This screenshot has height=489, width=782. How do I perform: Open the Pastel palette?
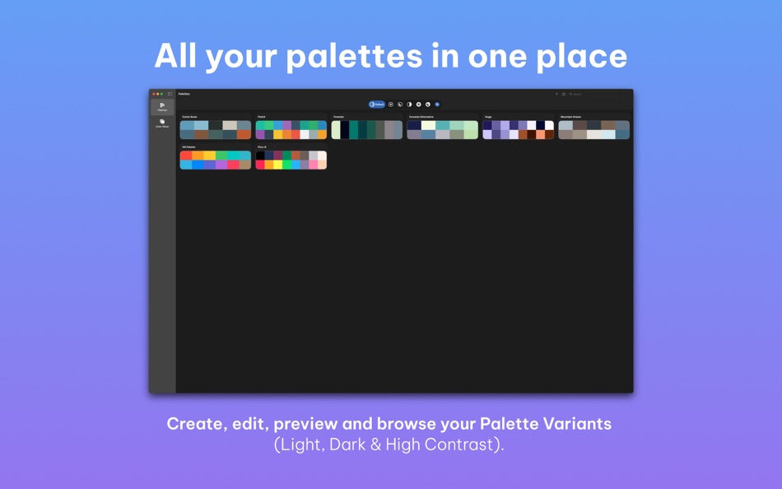(291, 129)
